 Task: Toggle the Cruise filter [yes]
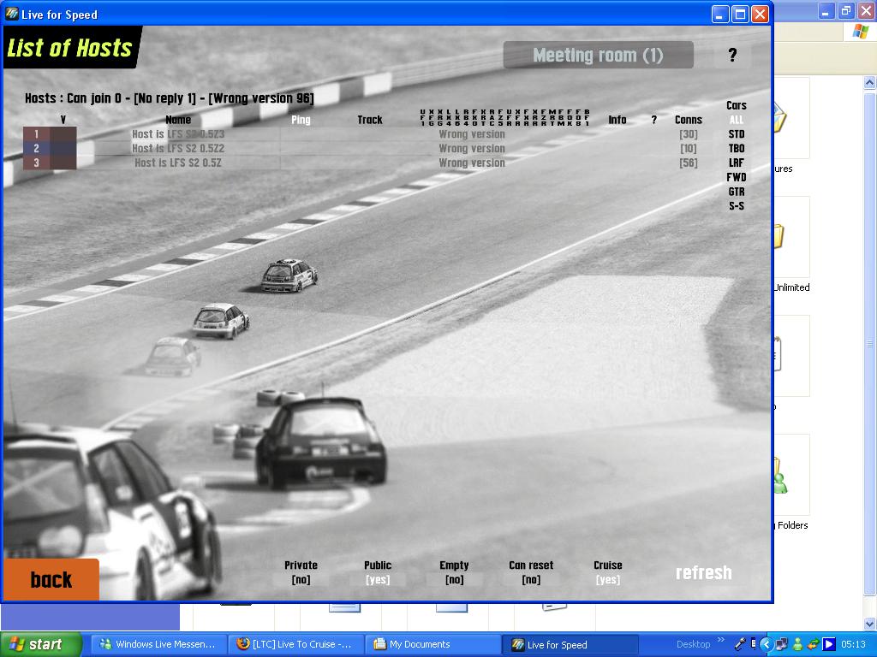coord(608,580)
